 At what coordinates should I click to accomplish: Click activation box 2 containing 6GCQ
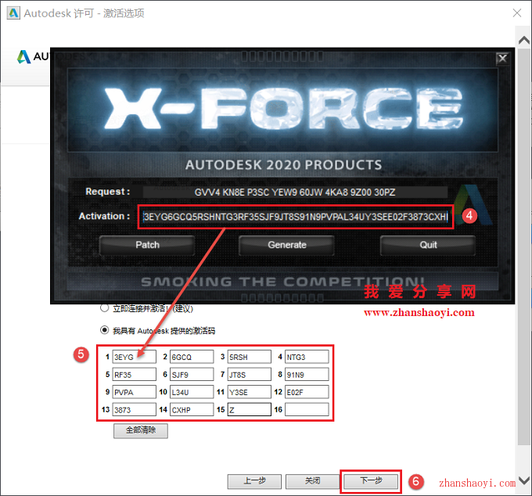pyautogui.click(x=192, y=357)
